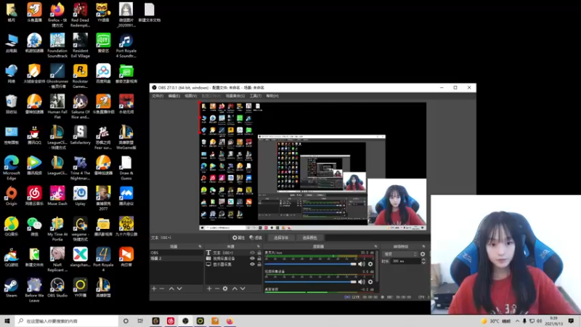The image size is (581, 327).
Task: Open scene transition type dropdown
Action: point(400,254)
